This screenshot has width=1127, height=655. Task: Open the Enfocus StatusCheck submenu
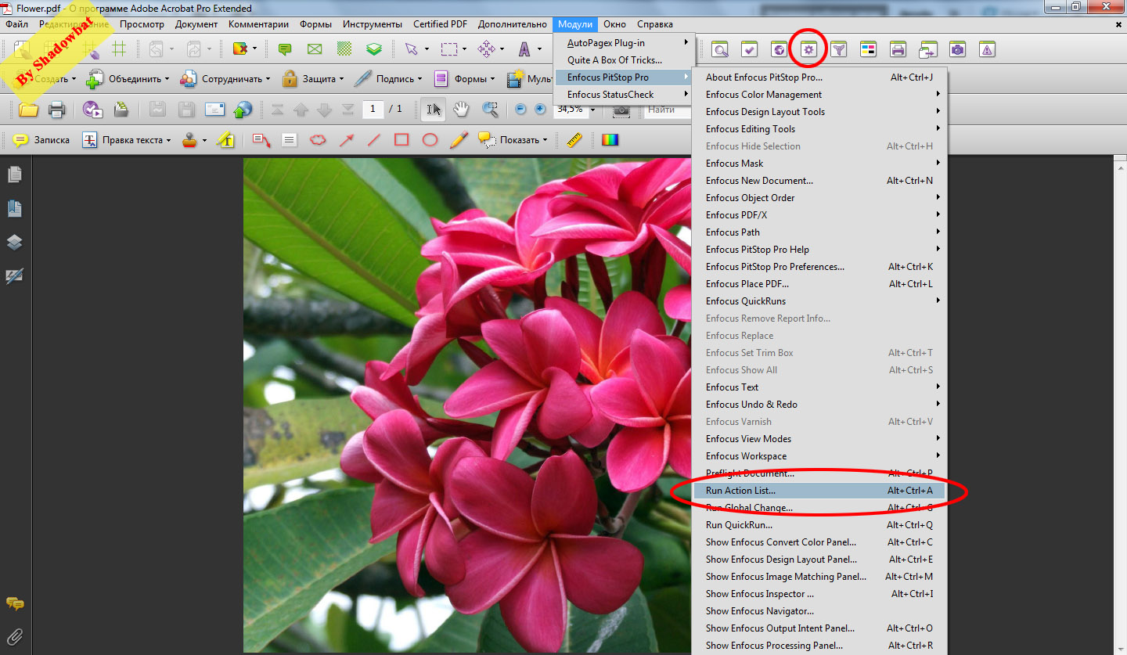point(624,95)
